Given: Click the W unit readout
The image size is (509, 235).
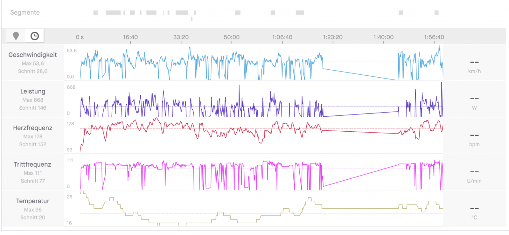Looking at the screenshot, I should tap(474, 108).
